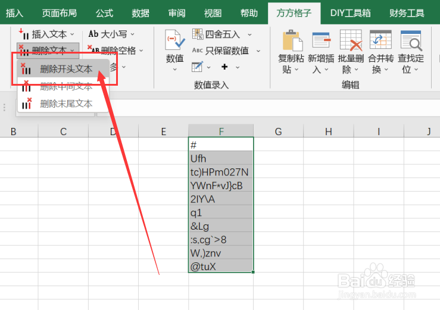Click the cell containing YWnF*vJ}cB
This screenshot has height=310, width=440.
[221, 185]
